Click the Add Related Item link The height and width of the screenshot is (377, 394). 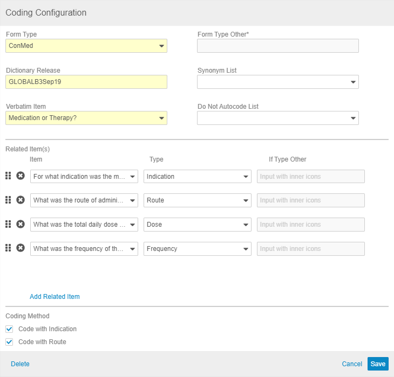pos(55,297)
